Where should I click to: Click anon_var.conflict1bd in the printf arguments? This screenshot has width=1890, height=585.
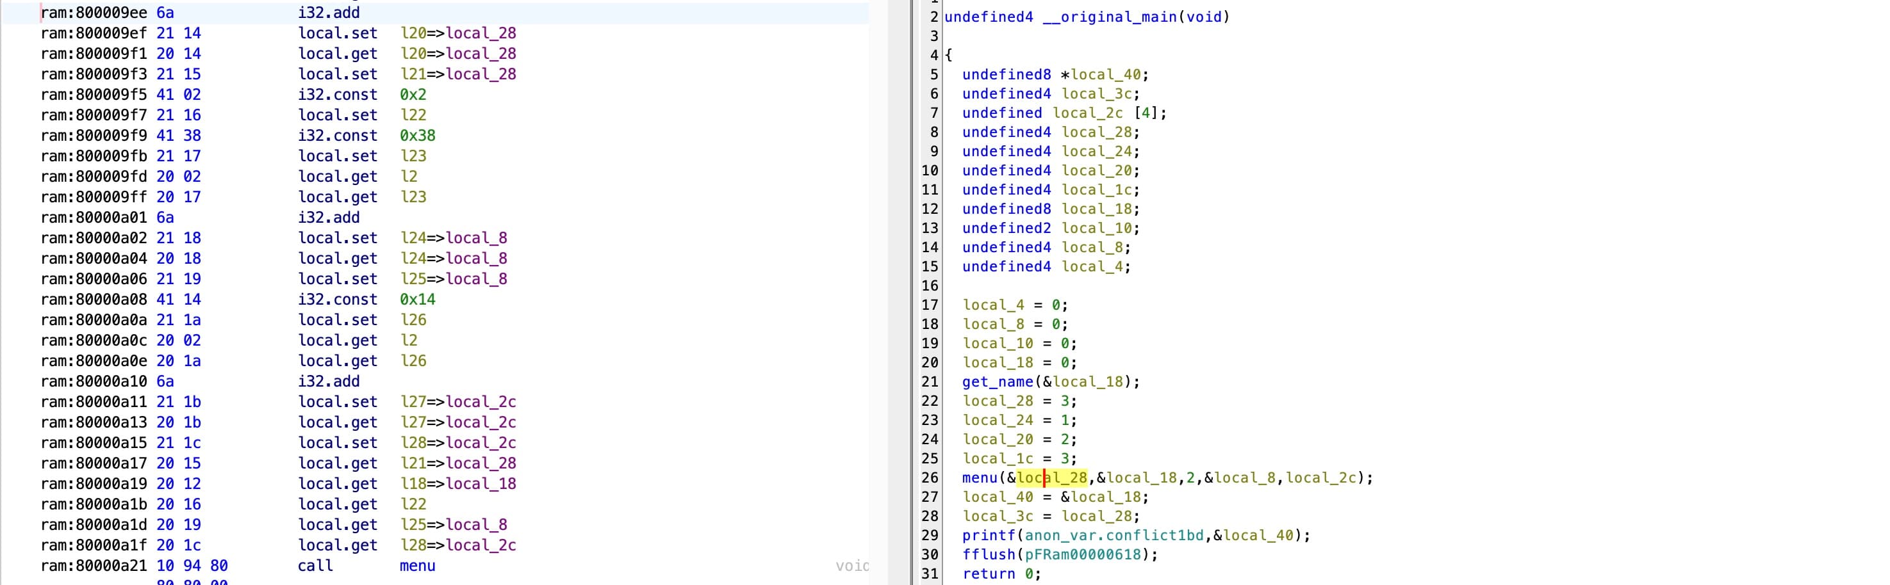(x=1113, y=535)
